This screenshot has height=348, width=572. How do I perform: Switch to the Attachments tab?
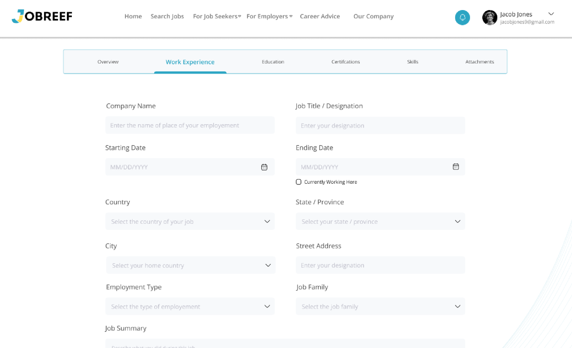[x=480, y=62]
